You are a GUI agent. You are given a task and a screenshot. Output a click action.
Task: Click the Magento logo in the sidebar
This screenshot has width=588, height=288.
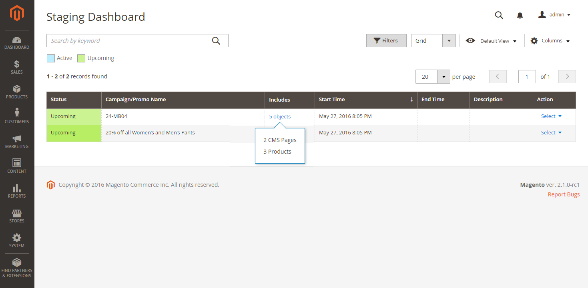(x=16, y=13)
